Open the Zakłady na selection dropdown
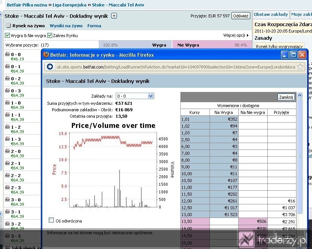 [x=135, y=96]
